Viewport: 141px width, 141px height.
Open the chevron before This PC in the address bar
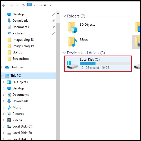point(34,6)
